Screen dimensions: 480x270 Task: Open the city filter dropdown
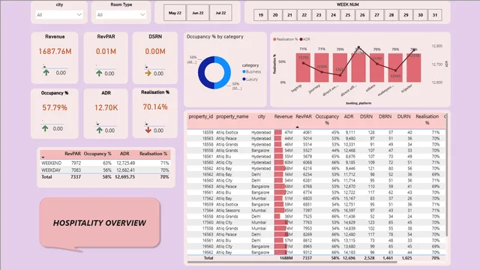coord(59,15)
